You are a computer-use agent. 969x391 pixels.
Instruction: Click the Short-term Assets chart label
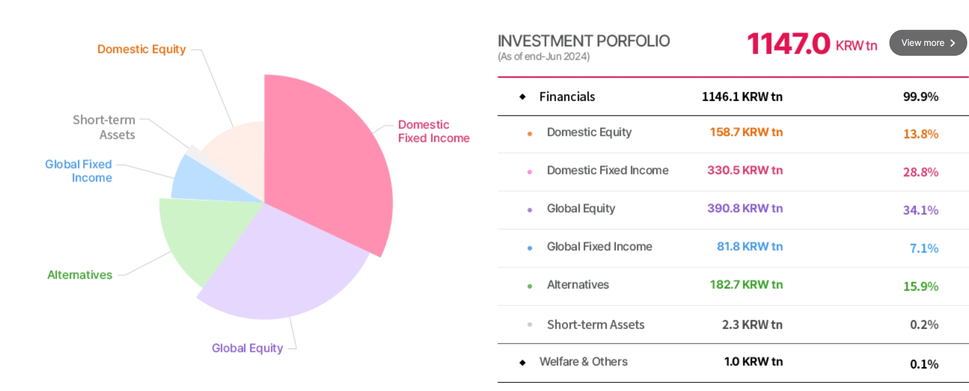tap(104, 127)
